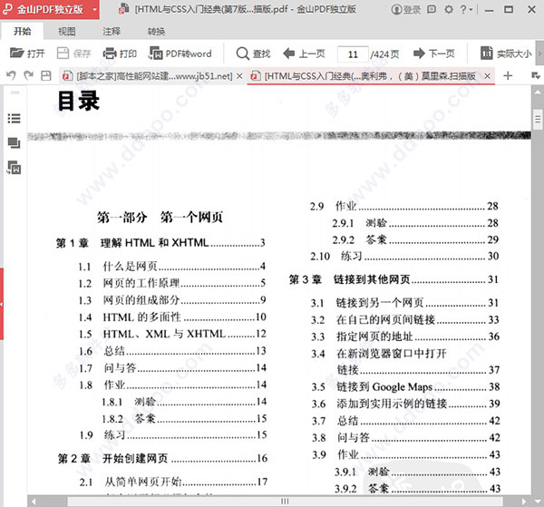Image resolution: width=544 pixels, height=507 pixels.
Task: Set zoom to 实际大小 actual size
Action: tap(506, 54)
